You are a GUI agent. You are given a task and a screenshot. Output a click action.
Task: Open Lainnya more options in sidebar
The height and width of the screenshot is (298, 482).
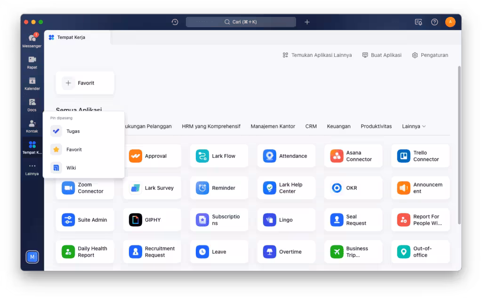(32, 169)
